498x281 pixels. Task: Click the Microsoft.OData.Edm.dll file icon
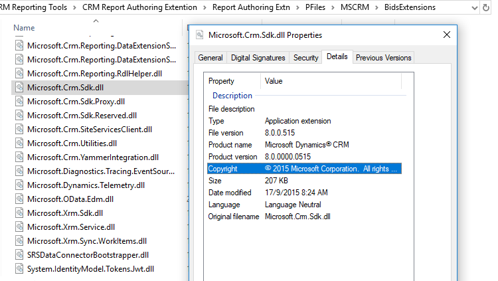point(19,199)
